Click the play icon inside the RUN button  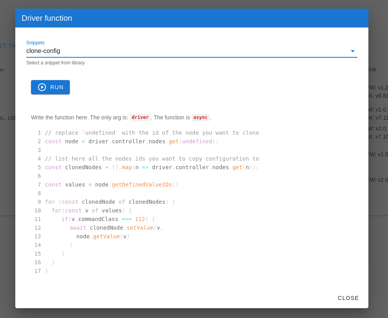pos(42,87)
